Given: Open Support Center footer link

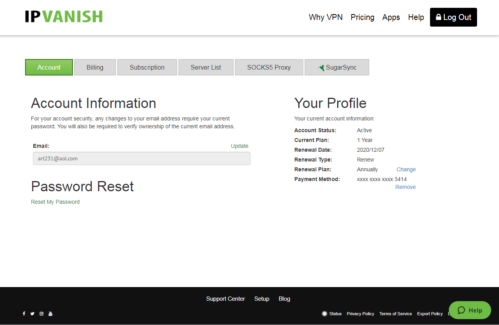Looking at the screenshot, I should point(225,299).
